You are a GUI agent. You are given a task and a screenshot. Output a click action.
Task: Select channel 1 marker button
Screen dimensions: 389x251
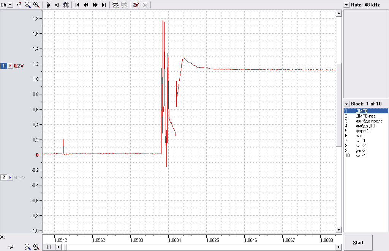click(4, 66)
